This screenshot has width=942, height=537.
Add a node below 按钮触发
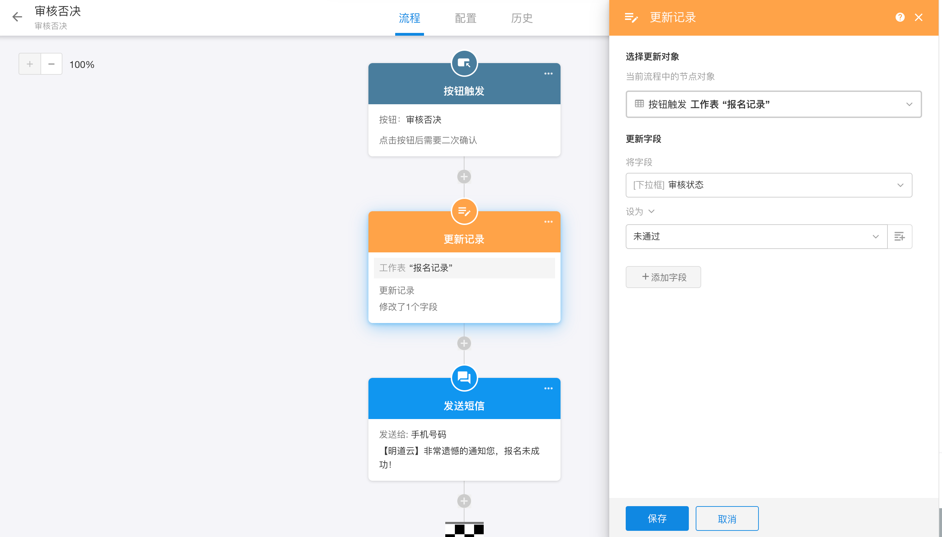click(x=464, y=177)
